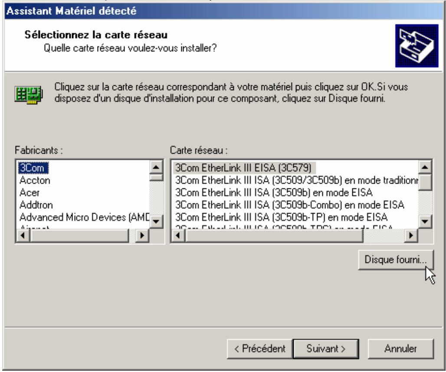Select 3Com EtherLink III EISA (3C579)
The width and height of the screenshot is (446, 372).
click(x=244, y=168)
